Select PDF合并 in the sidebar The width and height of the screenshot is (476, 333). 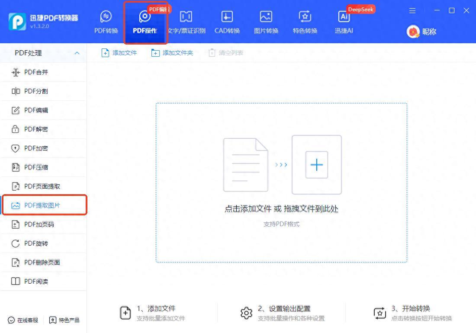(36, 72)
